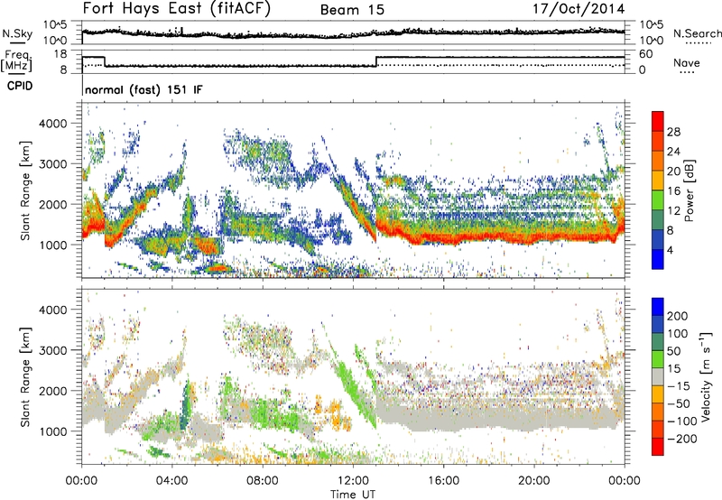Click the "1000" tick on the velocity panel axis
Screen dimensions: 722x500
coord(52,431)
